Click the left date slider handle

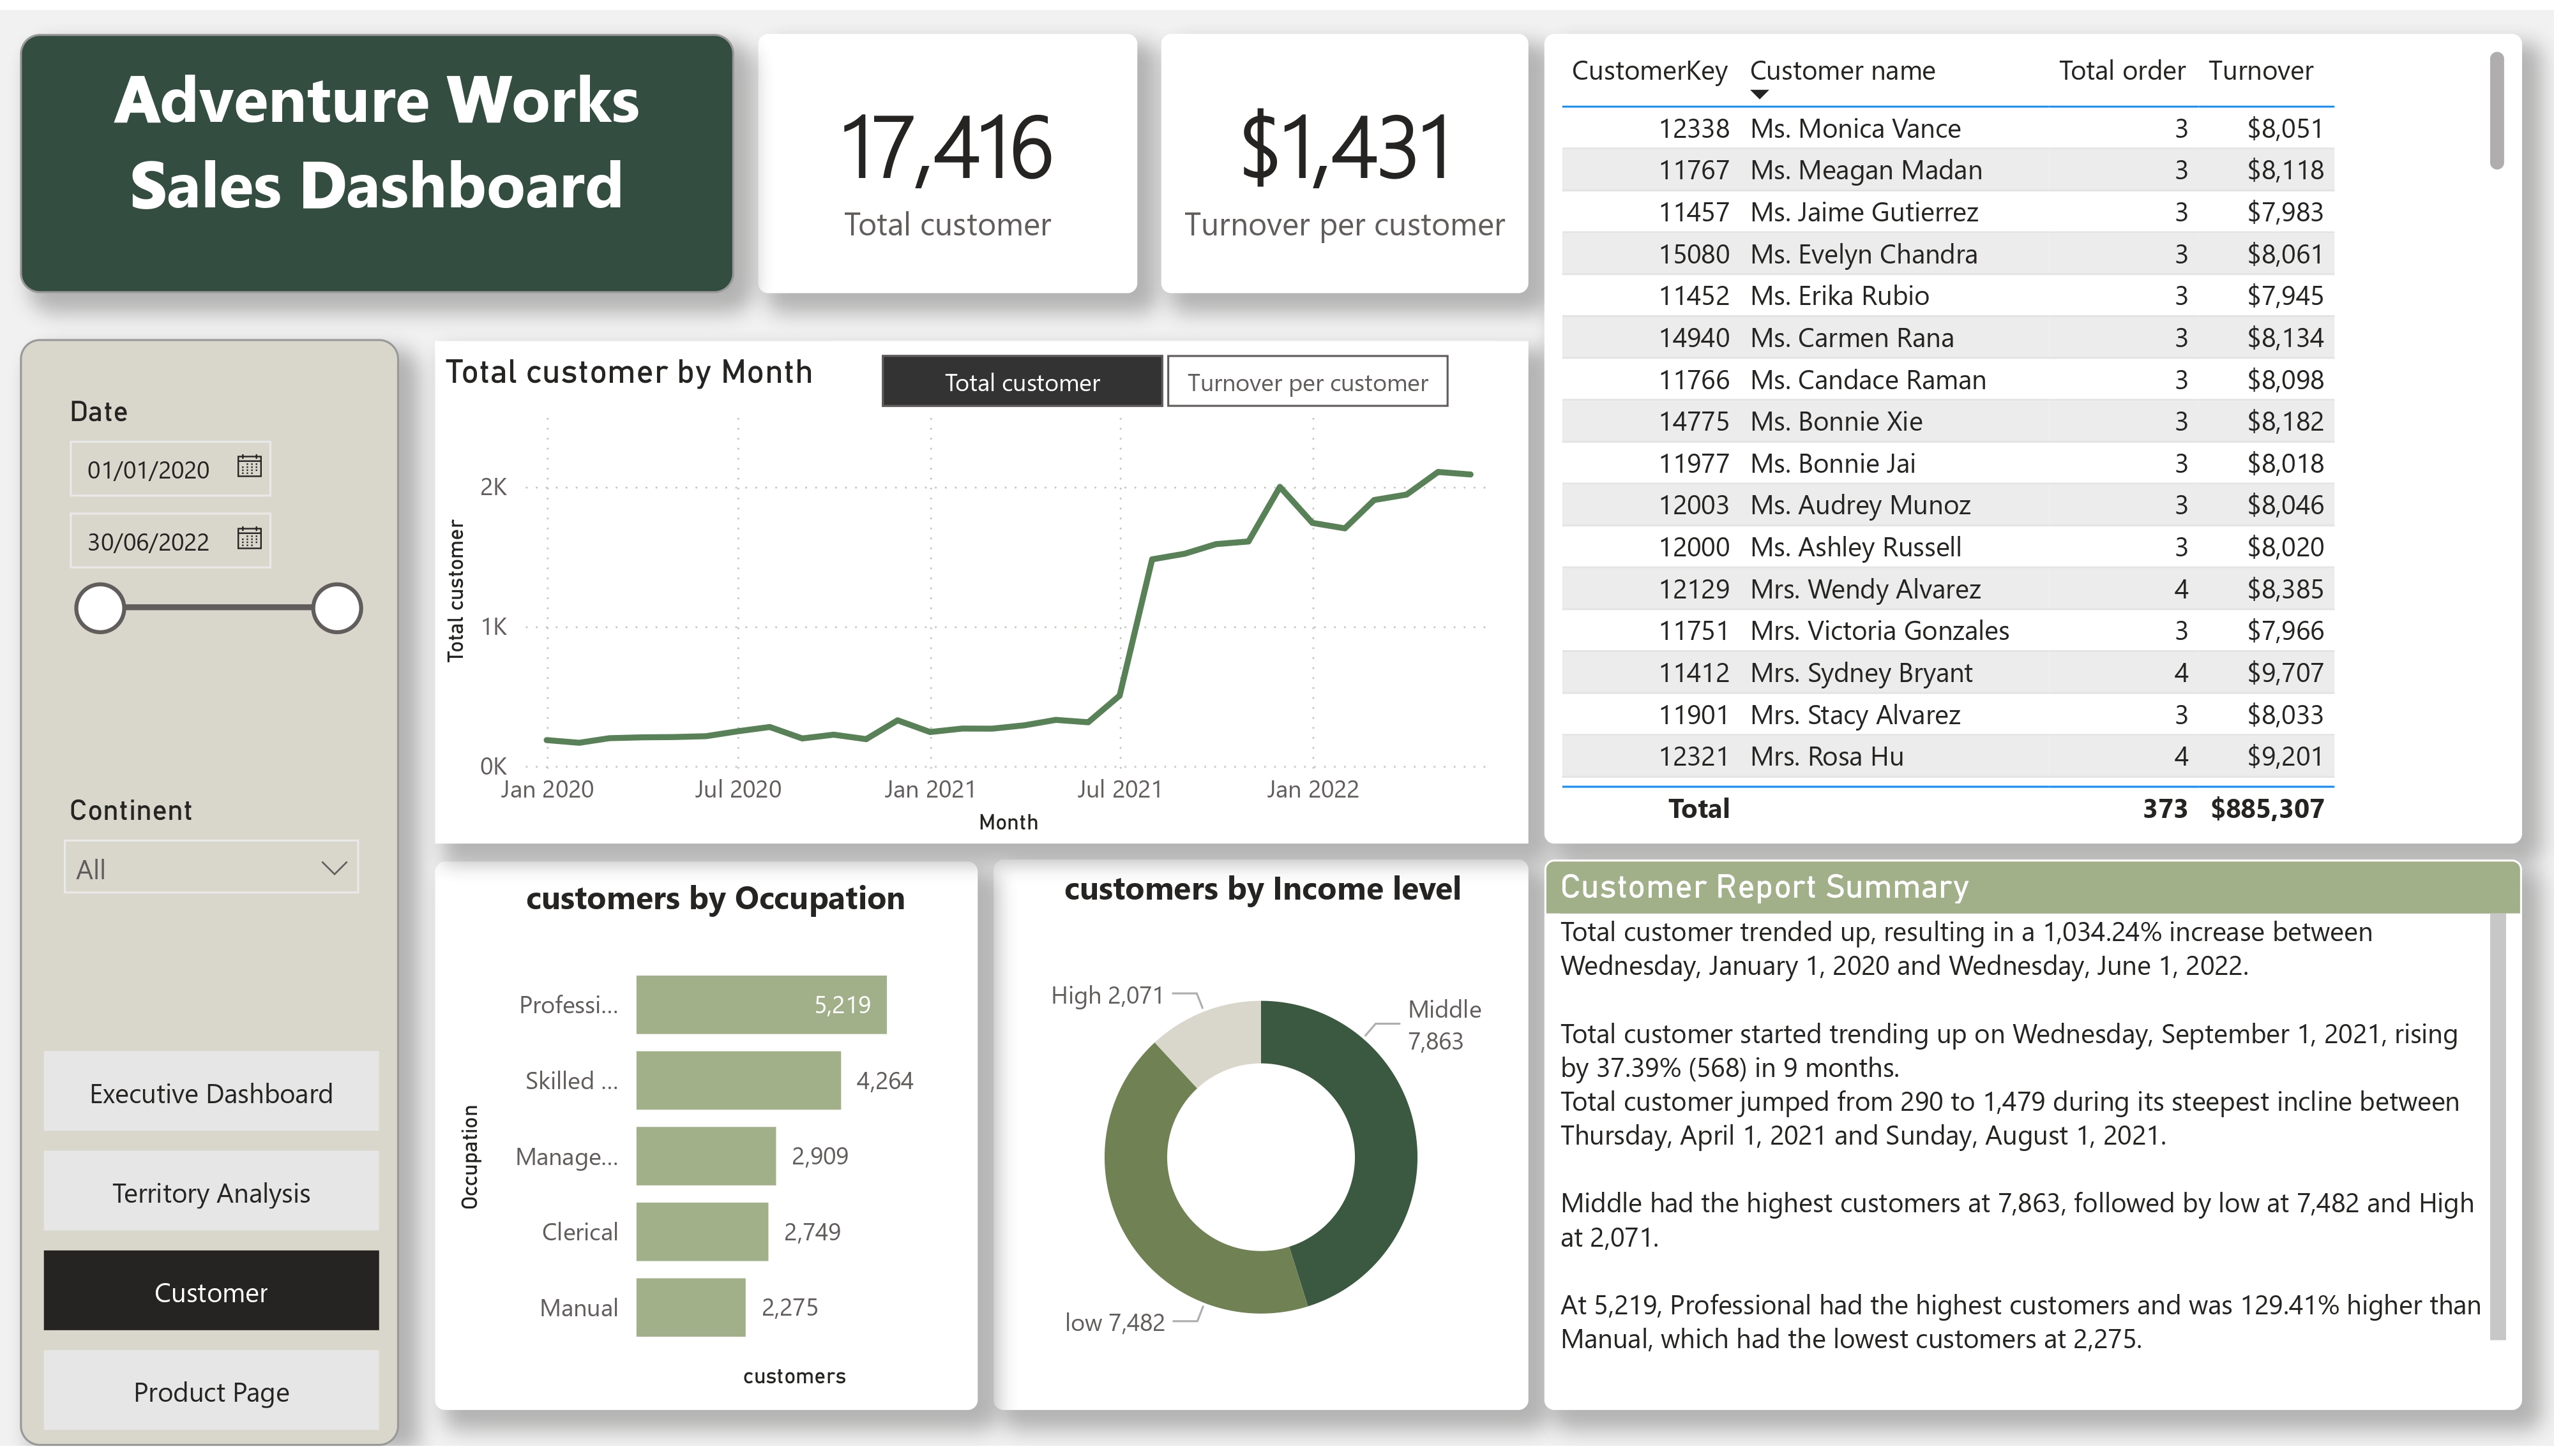coord(100,609)
